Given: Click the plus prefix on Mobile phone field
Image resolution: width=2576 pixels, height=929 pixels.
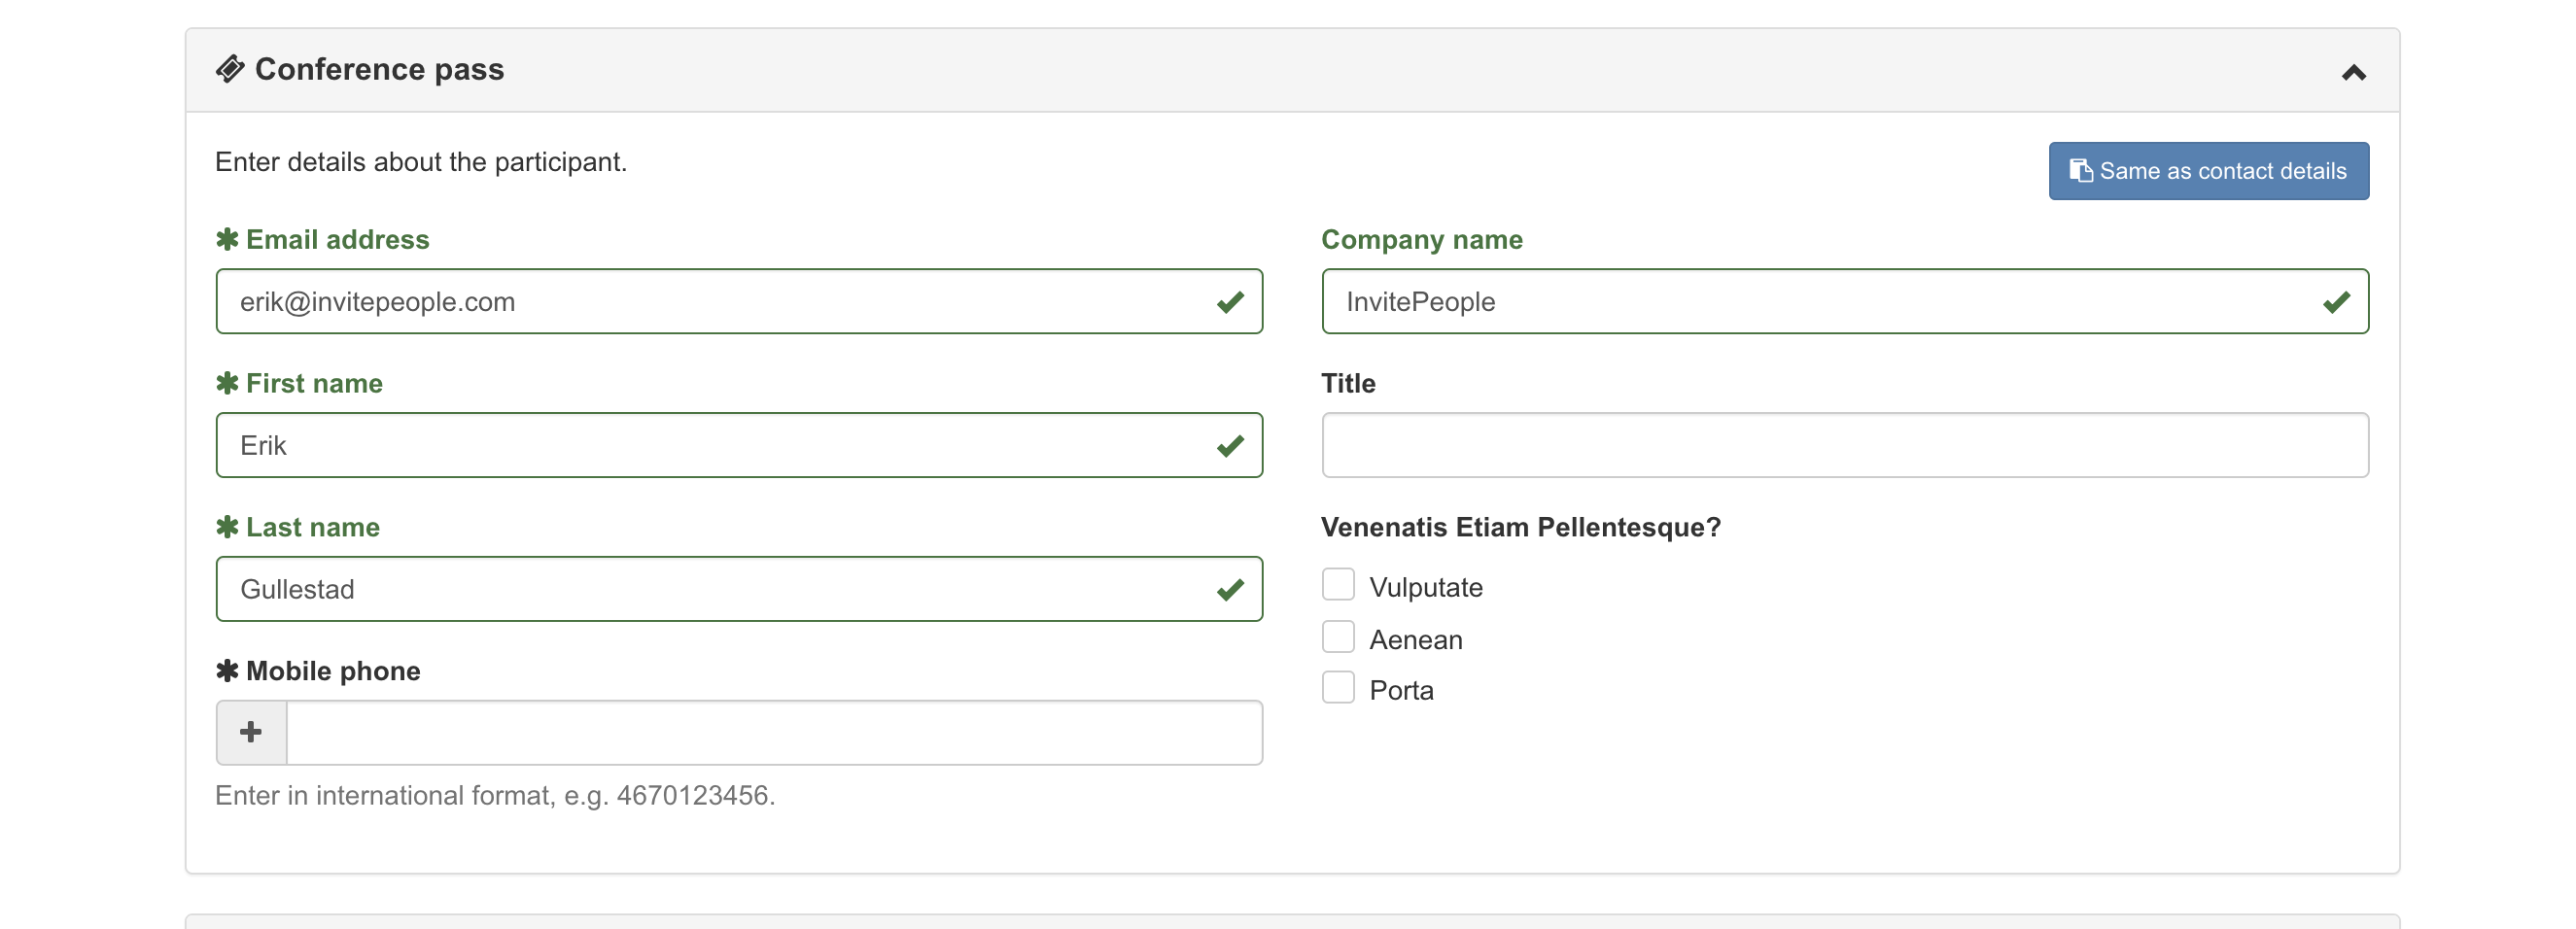Looking at the screenshot, I should pyautogui.click(x=251, y=733).
